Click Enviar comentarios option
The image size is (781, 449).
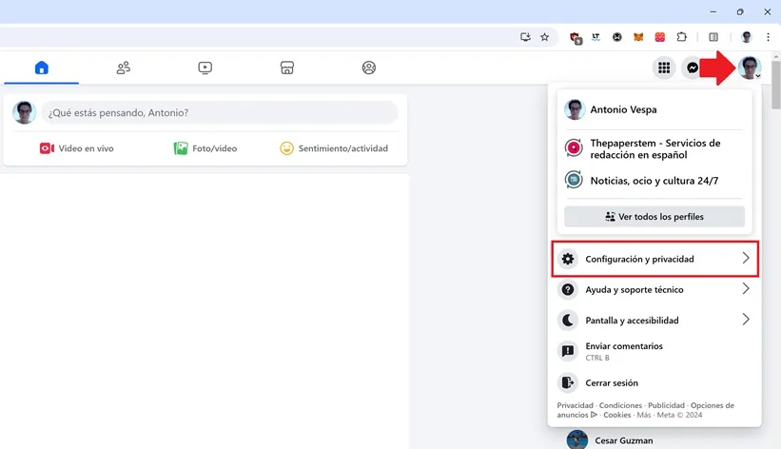tap(624, 351)
